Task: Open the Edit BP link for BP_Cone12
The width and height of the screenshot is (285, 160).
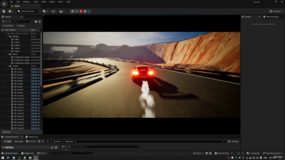Action: pyautogui.click(x=36, y=96)
